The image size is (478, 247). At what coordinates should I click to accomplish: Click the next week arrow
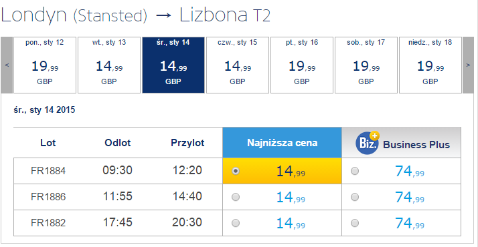tap(468, 65)
